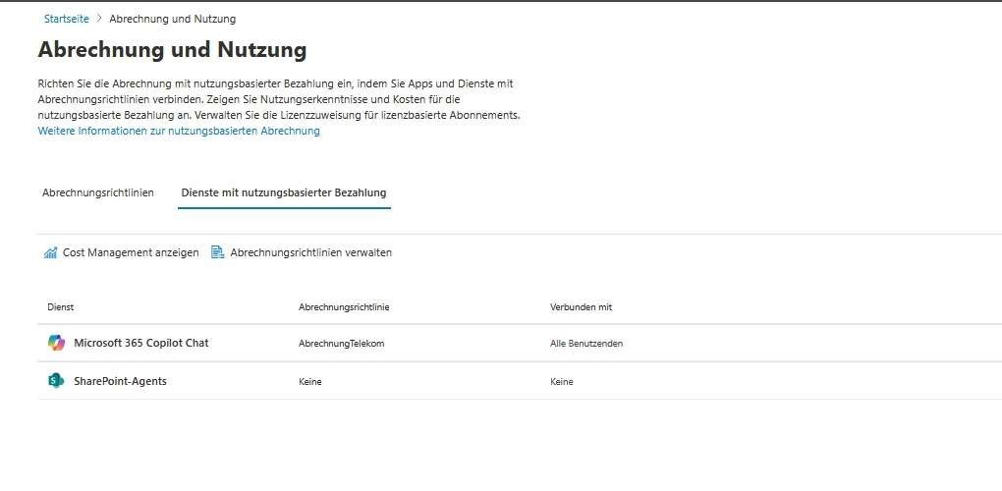The image size is (1002, 491).
Task: Click the Cost Management chart icon
Action: (50, 253)
